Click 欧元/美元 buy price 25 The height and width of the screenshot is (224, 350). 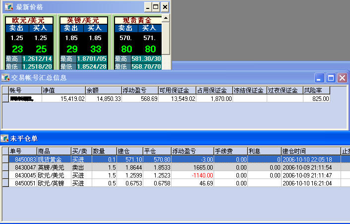(x=41, y=49)
